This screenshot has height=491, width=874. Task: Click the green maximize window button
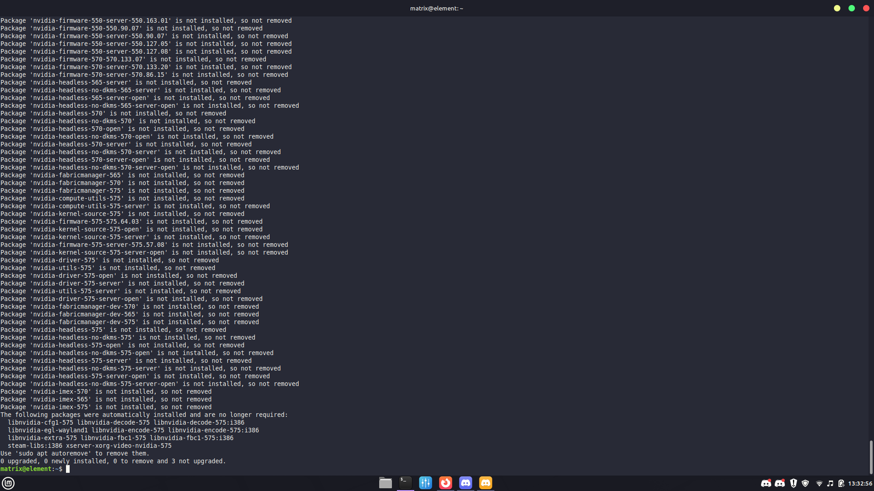(852, 8)
